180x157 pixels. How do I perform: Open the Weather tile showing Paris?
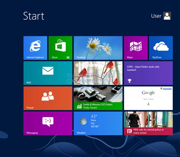(x=98, y=123)
